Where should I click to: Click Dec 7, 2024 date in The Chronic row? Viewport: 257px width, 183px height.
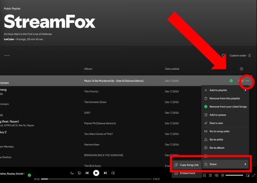pos(172,91)
